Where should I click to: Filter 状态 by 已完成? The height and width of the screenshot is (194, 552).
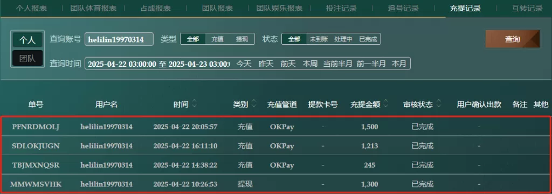(368, 39)
